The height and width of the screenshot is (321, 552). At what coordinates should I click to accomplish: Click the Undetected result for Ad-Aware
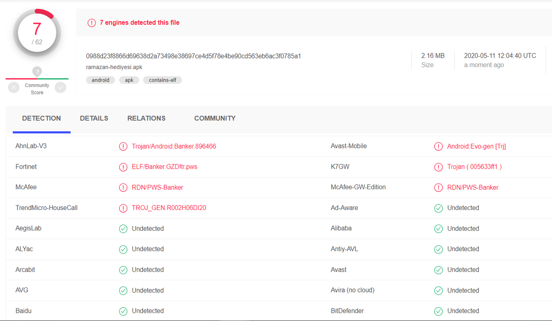pyautogui.click(x=463, y=208)
